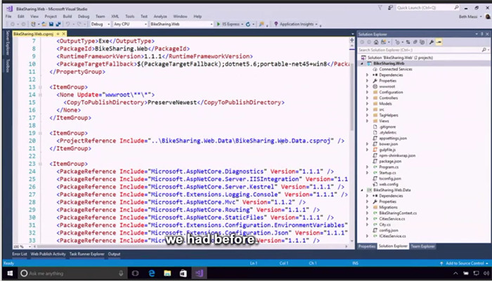Click Add to Source Control in status bar
The image size is (492, 281).
point(465,263)
